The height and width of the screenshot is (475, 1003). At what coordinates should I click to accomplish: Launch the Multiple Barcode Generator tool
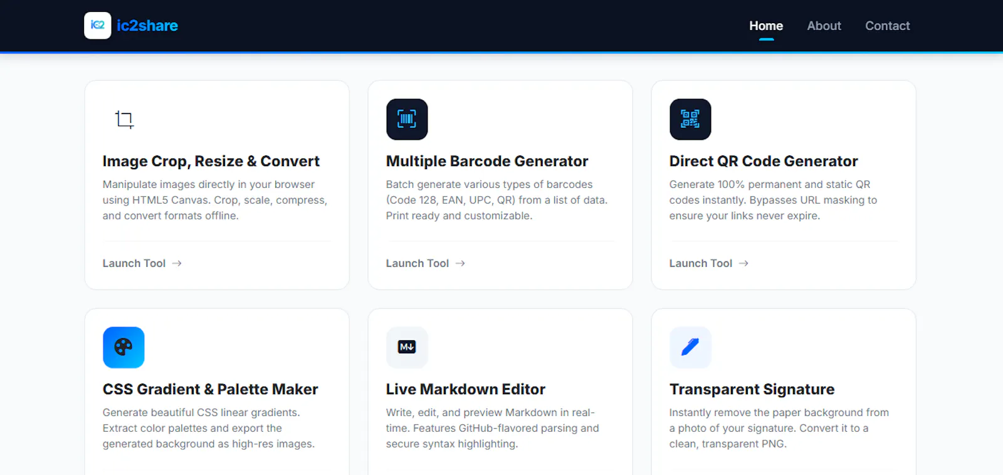pos(426,263)
